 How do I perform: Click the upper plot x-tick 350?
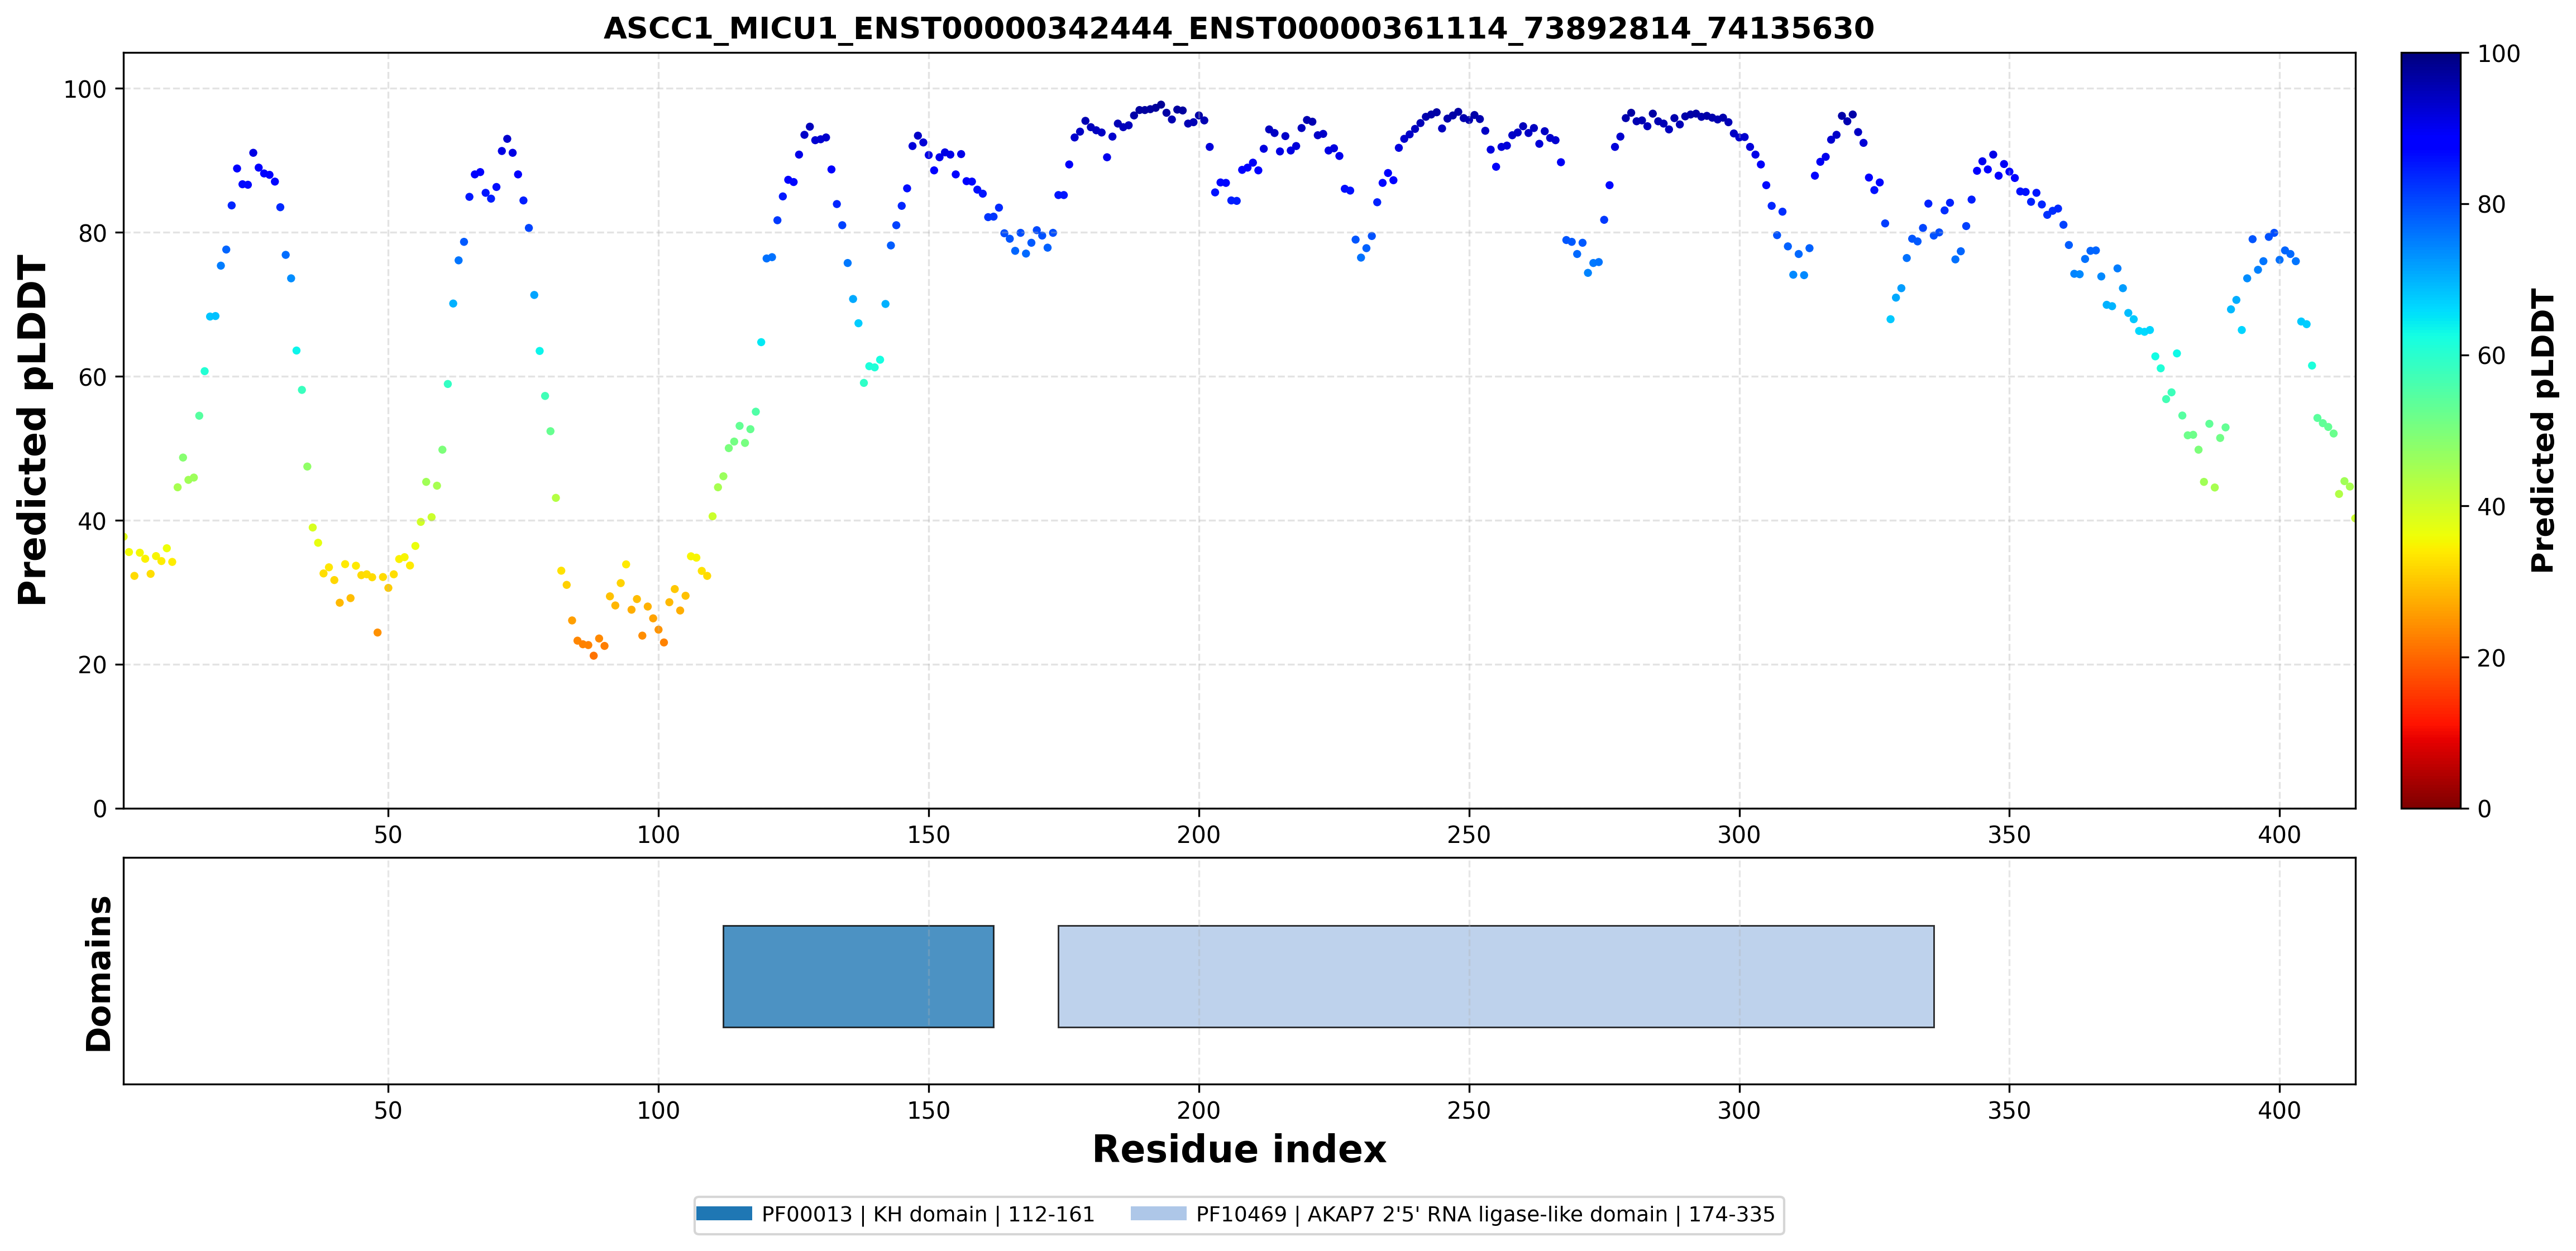(x=2009, y=834)
